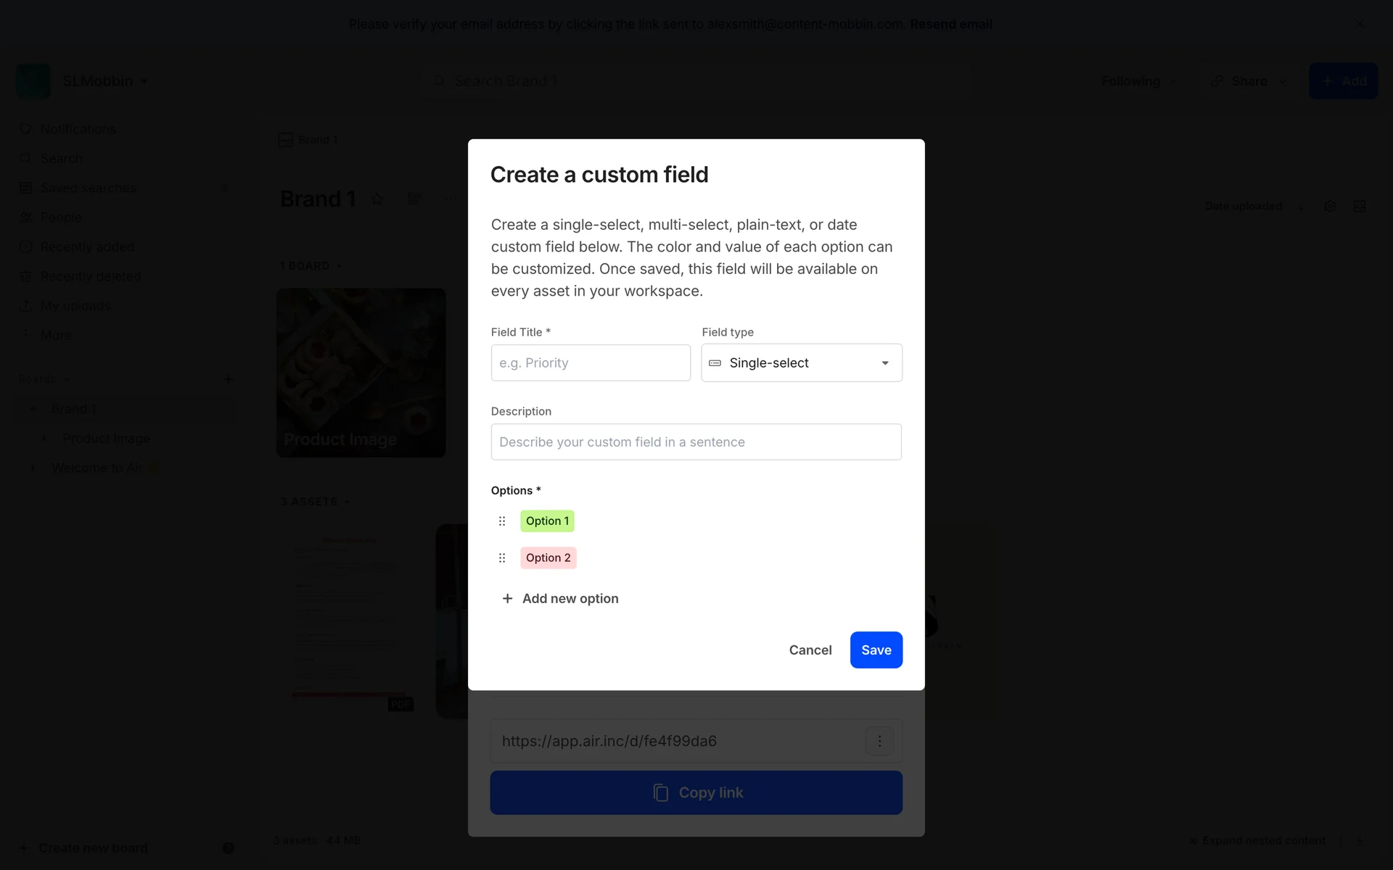The image size is (1393, 870).
Task: Click the Save button
Action: tap(876, 650)
